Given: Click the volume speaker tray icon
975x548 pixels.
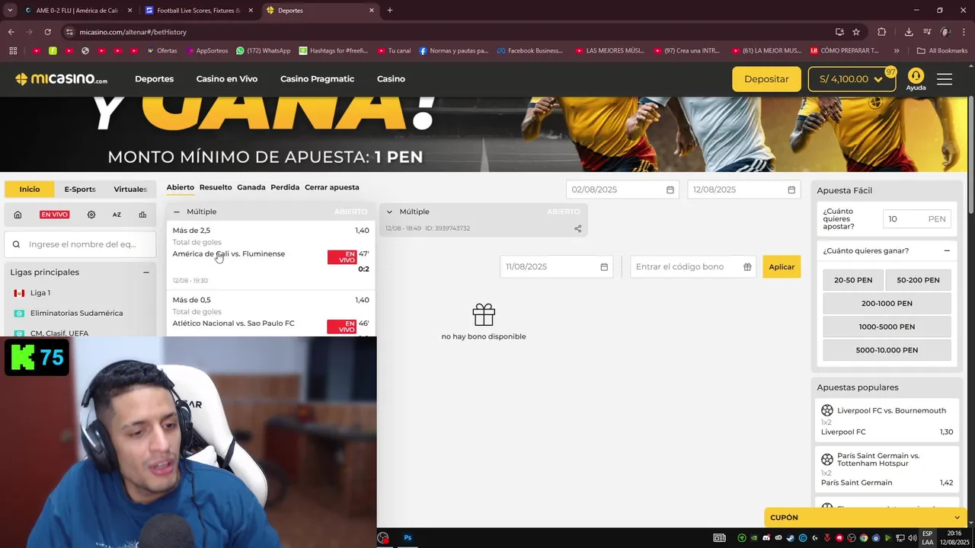Looking at the screenshot, I should coord(912,538).
